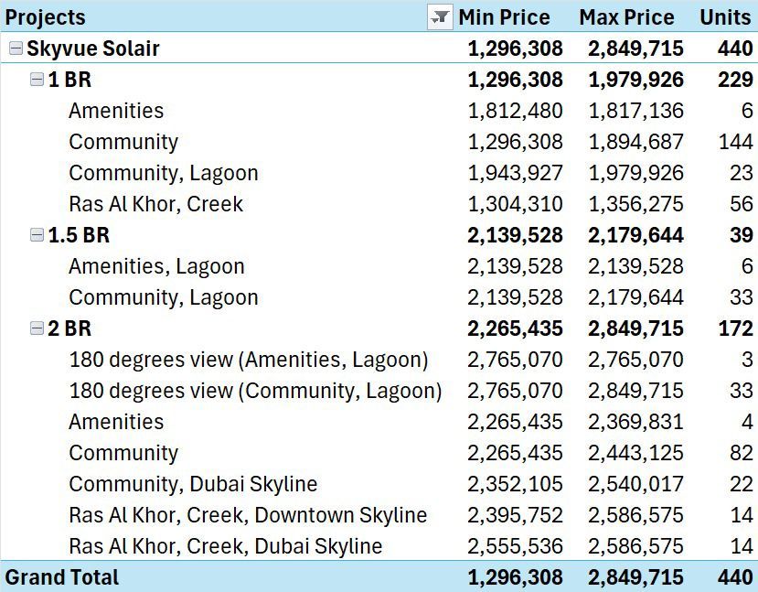This screenshot has width=758, height=592.
Task: Select the 2,540,017 max price cell
Action: pos(635,484)
